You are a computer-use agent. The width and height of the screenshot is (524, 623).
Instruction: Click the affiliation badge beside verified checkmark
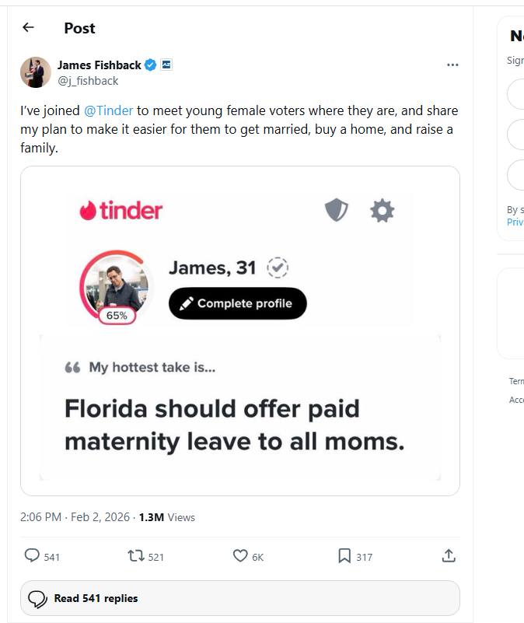[x=167, y=65]
